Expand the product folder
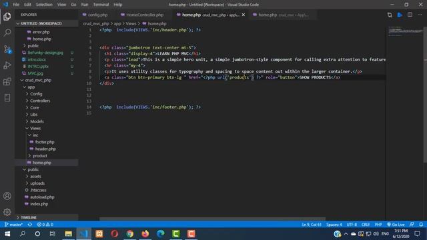Image resolution: width=427 pixels, height=240 pixels. (40, 156)
